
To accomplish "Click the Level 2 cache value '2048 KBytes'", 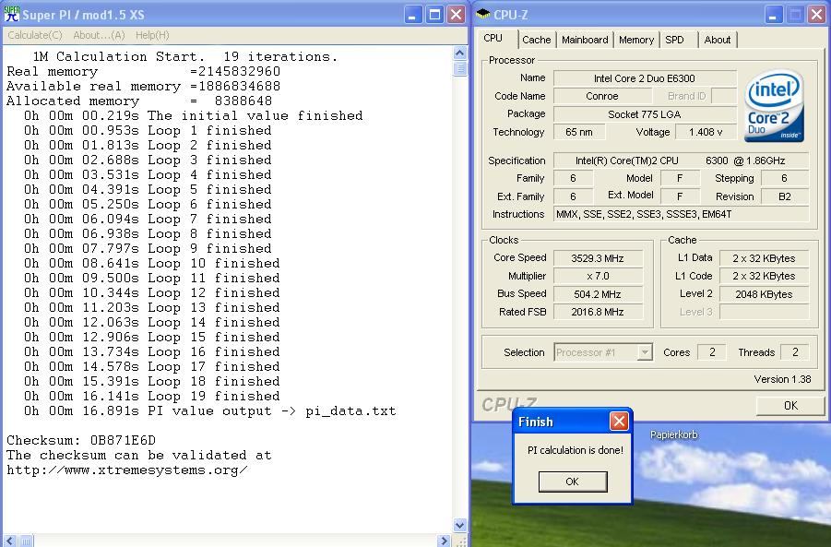I will (764, 294).
